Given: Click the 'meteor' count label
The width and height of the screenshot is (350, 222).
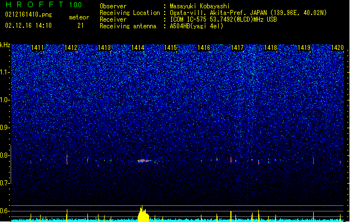Looking at the screenshot, I should pyautogui.click(x=79, y=17).
